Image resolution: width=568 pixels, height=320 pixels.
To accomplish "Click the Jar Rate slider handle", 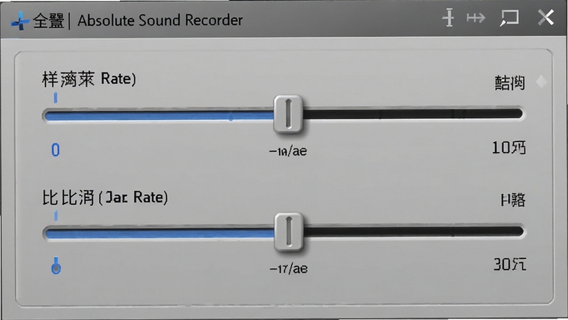I will [289, 232].
